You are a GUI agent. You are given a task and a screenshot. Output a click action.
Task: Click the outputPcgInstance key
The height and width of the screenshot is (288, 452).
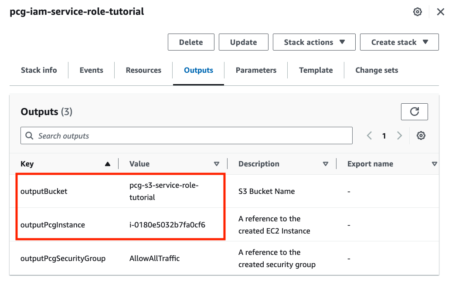tap(53, 225)
